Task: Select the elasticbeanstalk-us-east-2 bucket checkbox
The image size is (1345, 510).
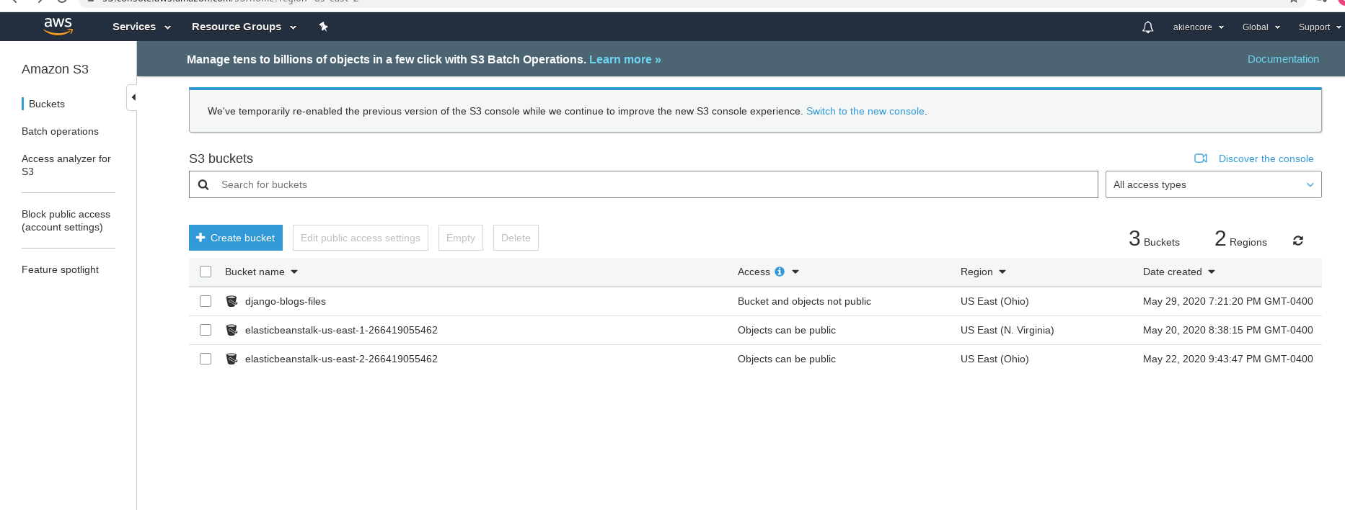Action: point(206,359)
